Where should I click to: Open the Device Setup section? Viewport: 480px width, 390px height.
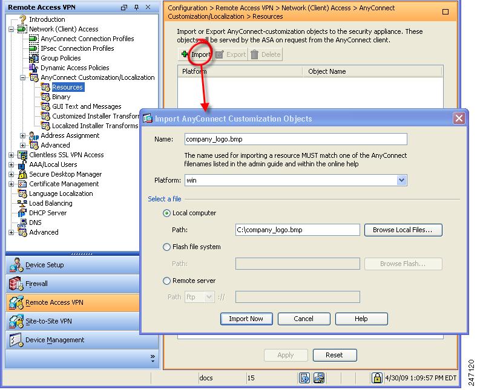(x=73, y=265)
